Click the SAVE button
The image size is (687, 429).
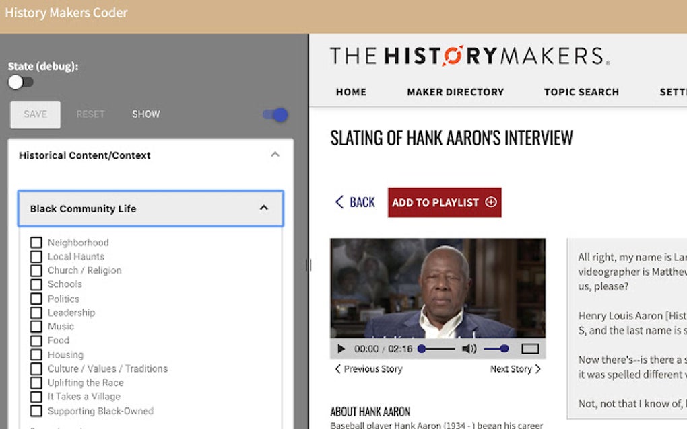tap(36, 114)
